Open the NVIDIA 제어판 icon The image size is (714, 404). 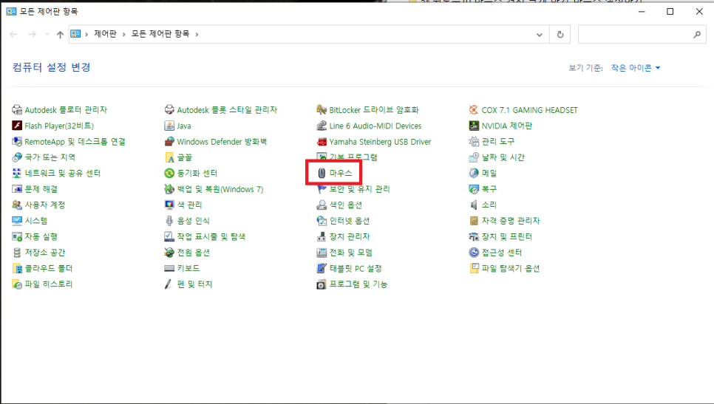coord(474,126)
